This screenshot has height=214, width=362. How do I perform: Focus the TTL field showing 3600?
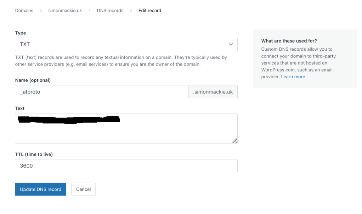pos(126,165)
